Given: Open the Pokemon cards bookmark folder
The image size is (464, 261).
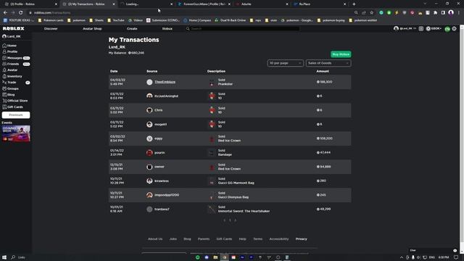Looking at the screenshot, I should click(51, 20).
